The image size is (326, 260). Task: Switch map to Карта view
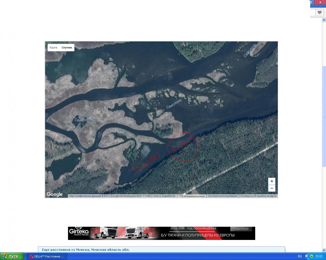coord(54,48)
